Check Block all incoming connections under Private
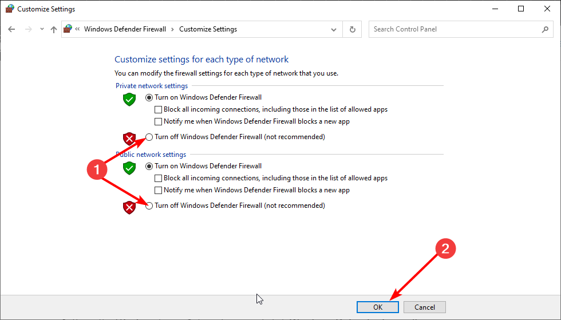The height and width of the screenshot is (320, 561). click(x=158, y=109)
